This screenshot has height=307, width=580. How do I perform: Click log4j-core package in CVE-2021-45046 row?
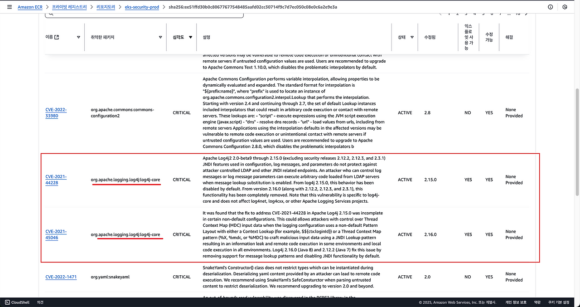(125, 234)
